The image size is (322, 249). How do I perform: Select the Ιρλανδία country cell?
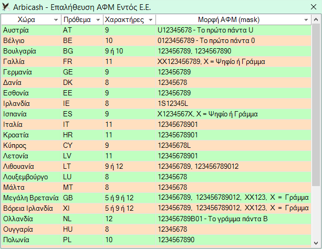31,103
